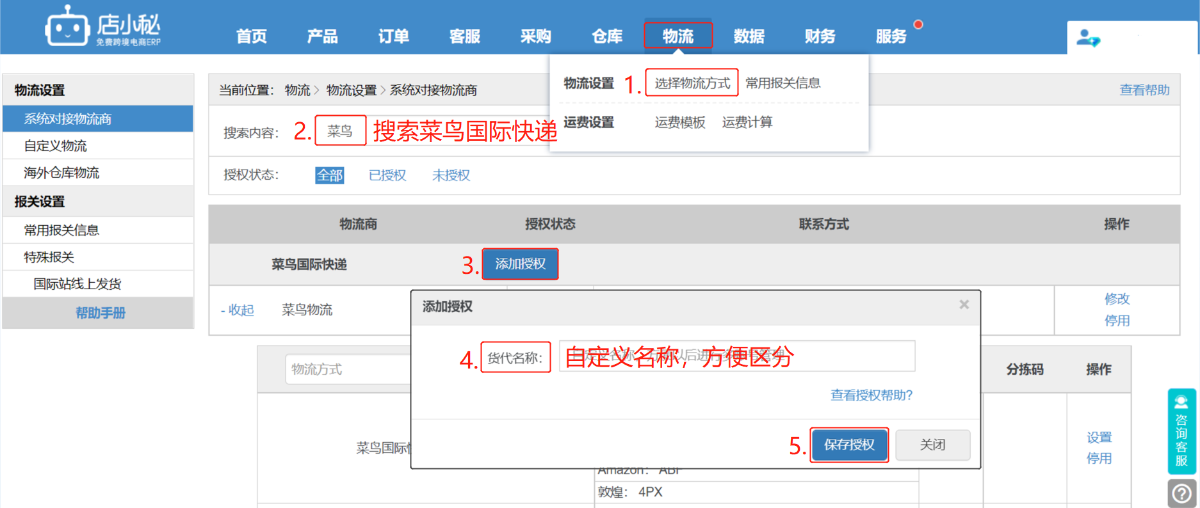Filter authorization status by 已授权
Viewport: 1200px width, 508px height.
coord(387,175)
